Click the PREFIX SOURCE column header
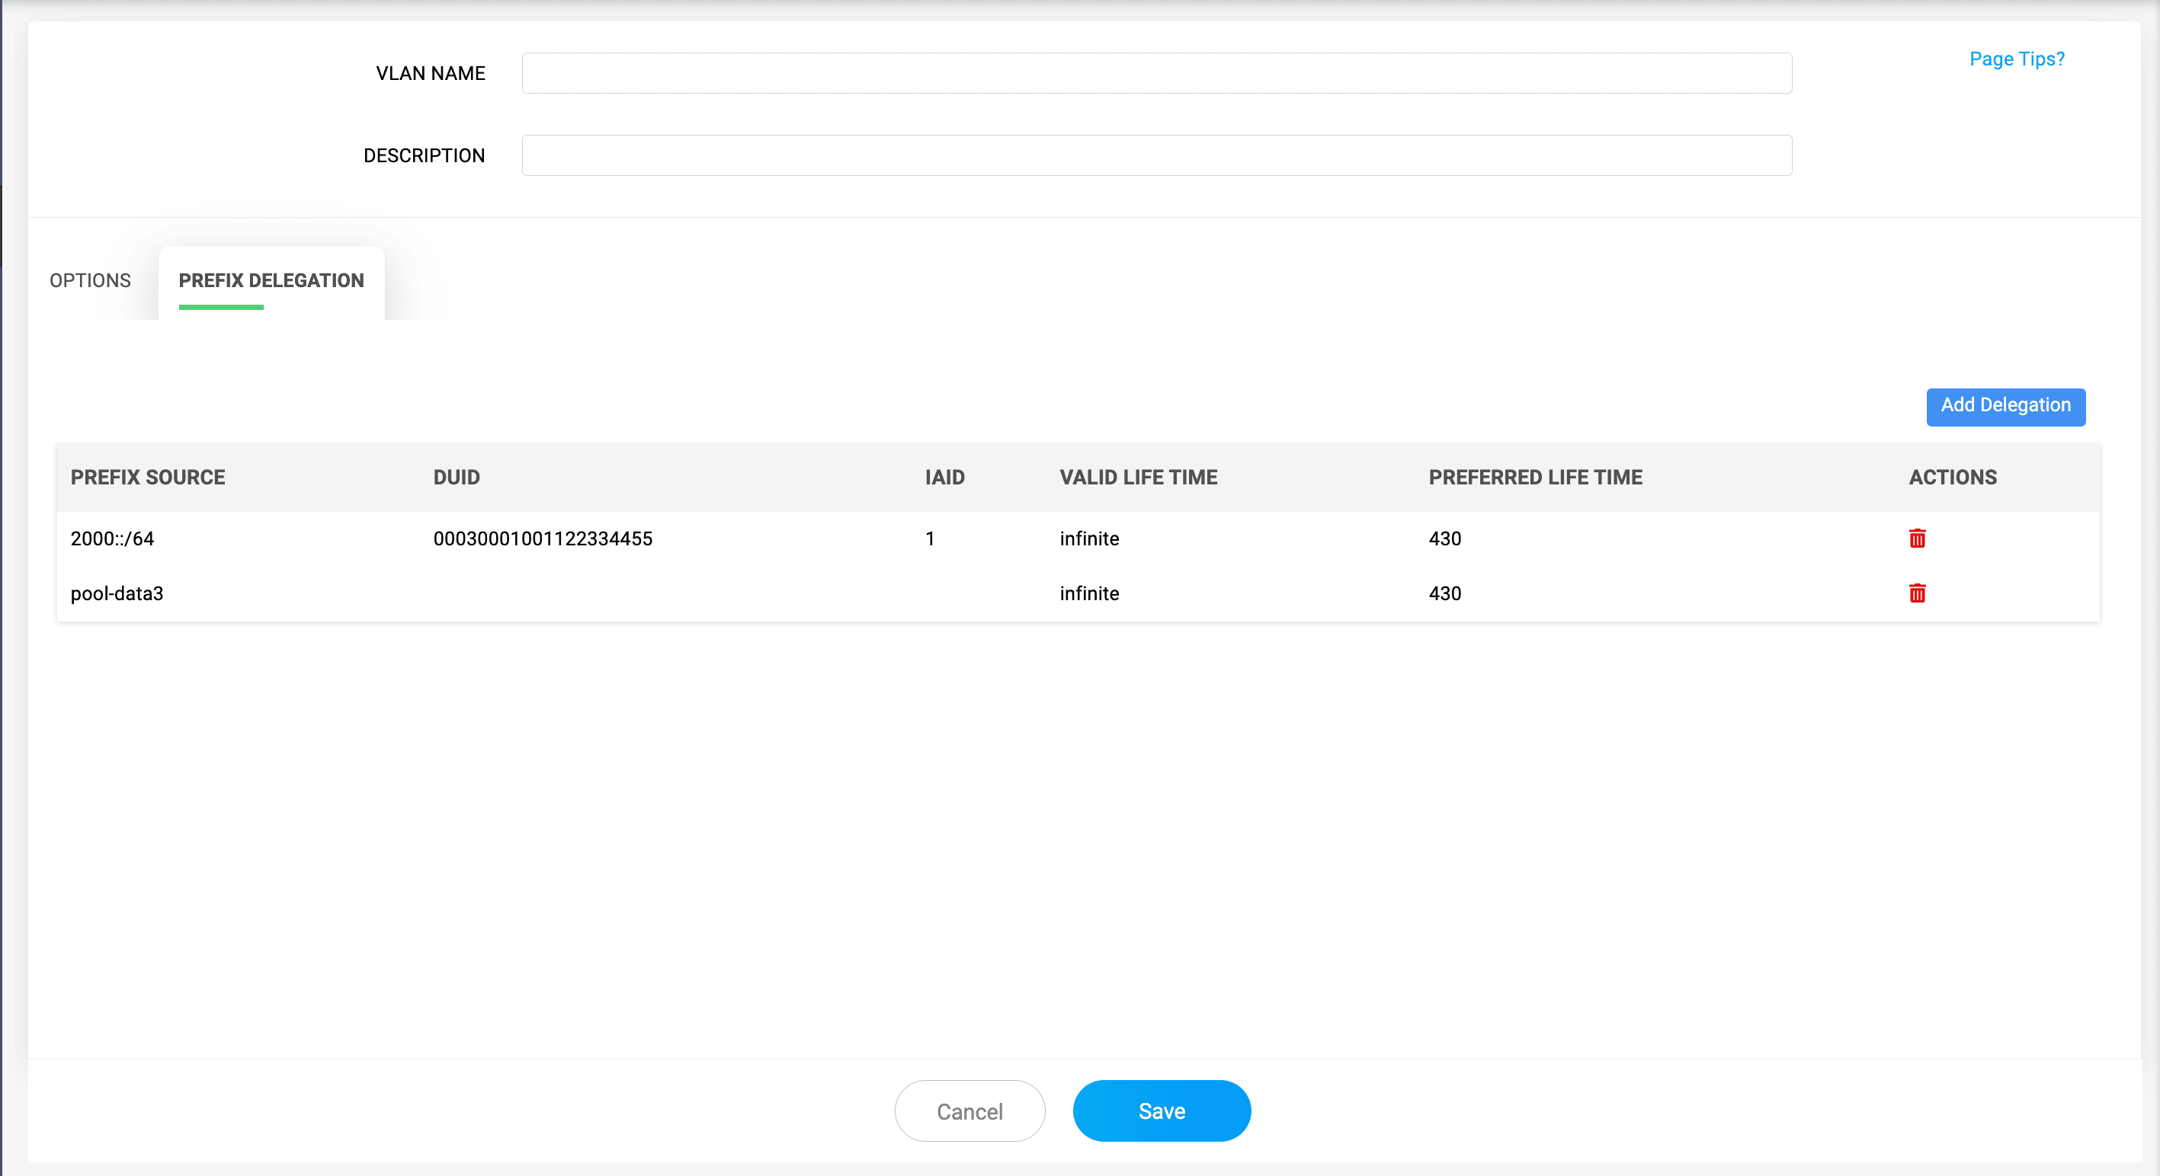Viewport: 2160px width, 1176px height. 148,477
